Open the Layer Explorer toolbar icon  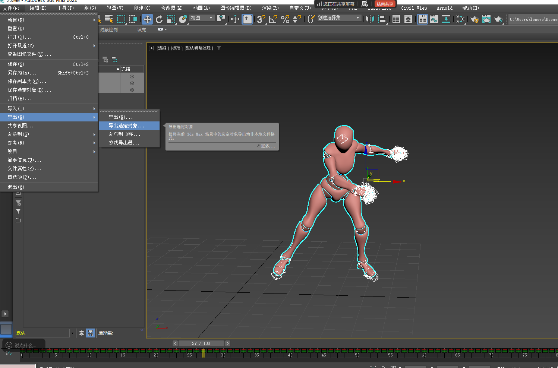[x=408, y=19]
